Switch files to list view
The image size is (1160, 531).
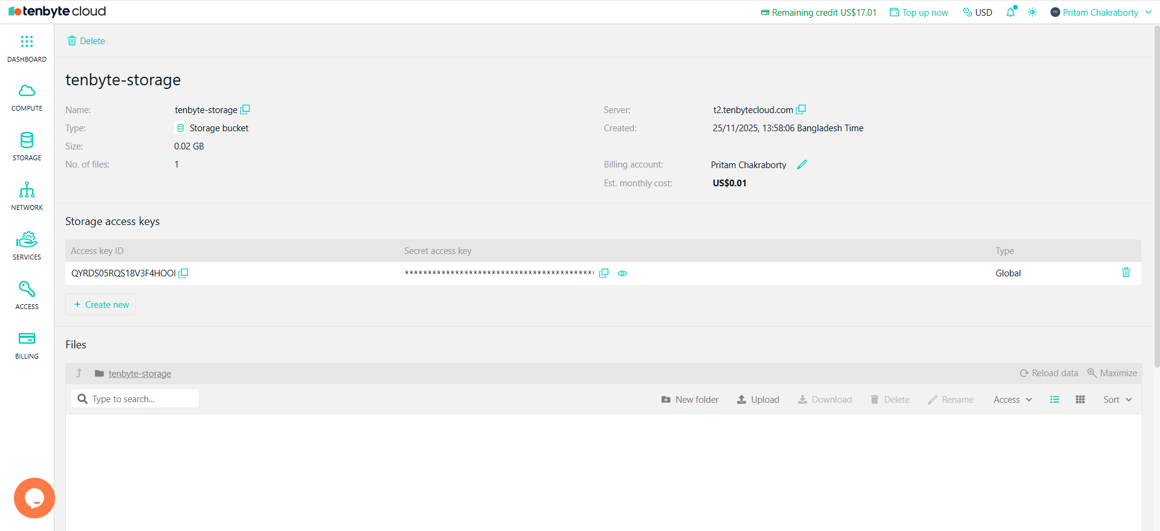click(1055, 399)
